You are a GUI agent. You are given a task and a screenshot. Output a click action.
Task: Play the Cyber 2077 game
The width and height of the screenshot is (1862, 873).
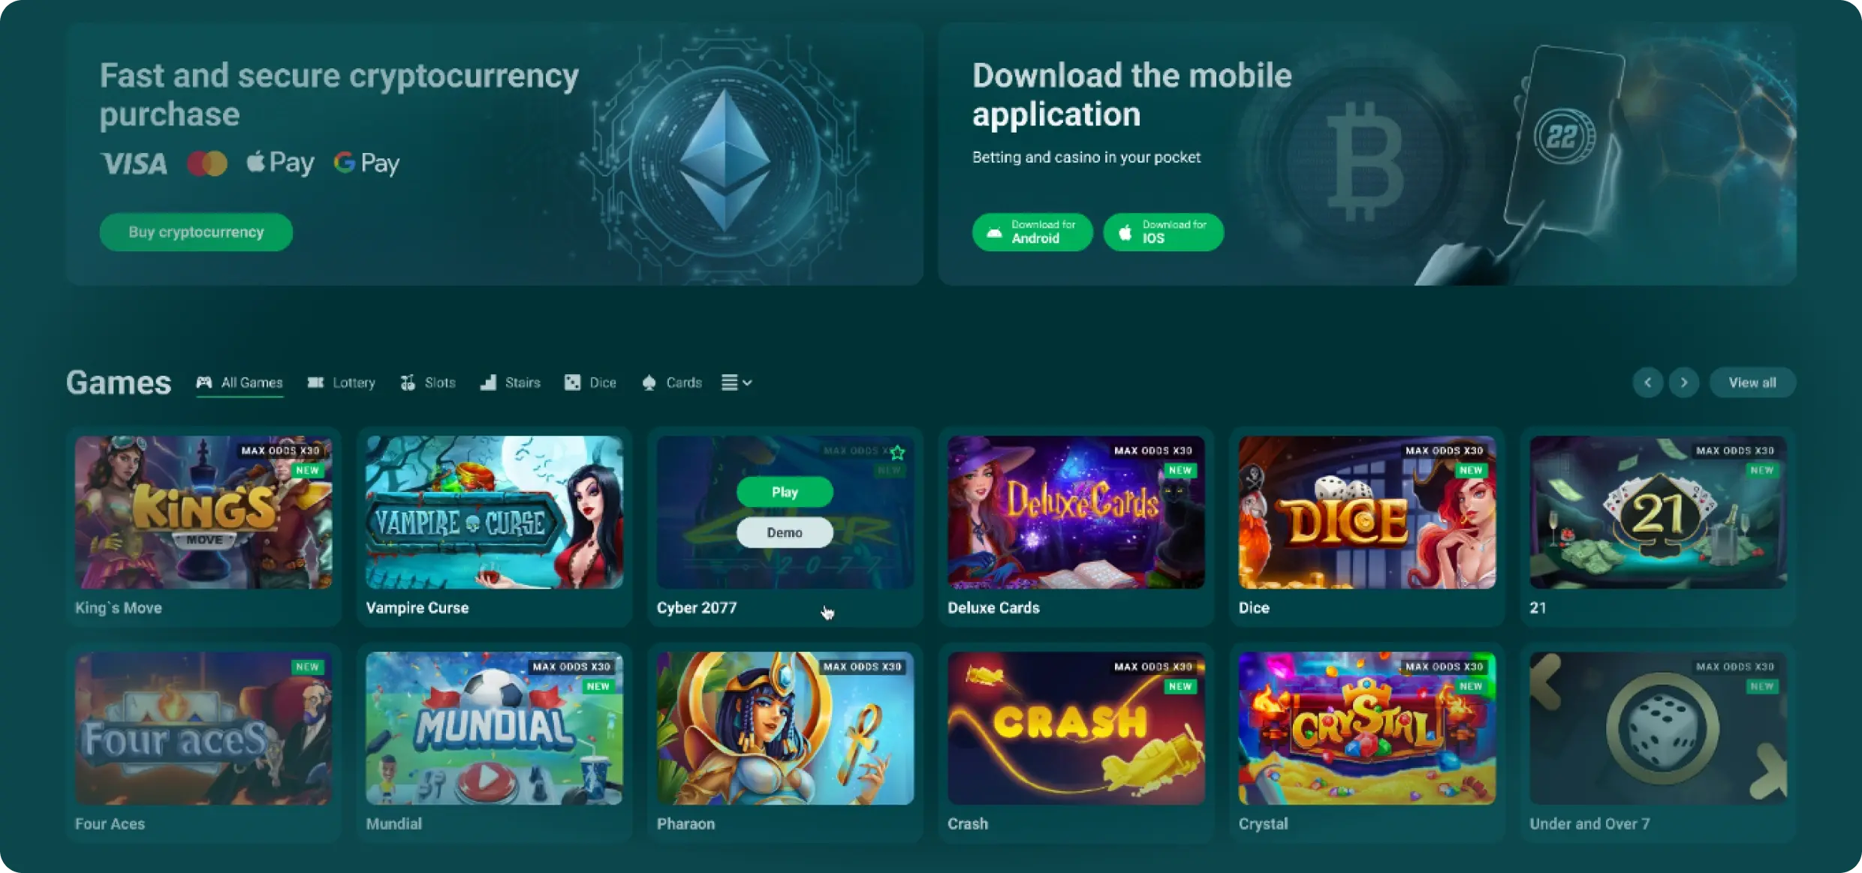tap(785, 492)
